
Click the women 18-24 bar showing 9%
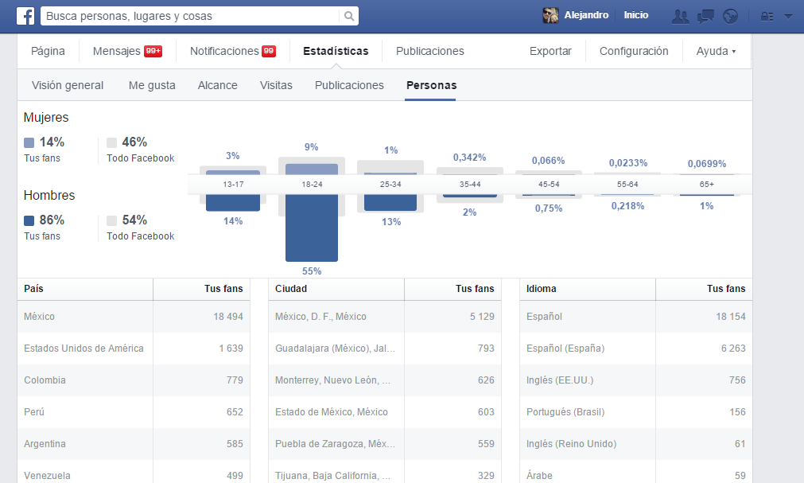(x=312, y=169)
